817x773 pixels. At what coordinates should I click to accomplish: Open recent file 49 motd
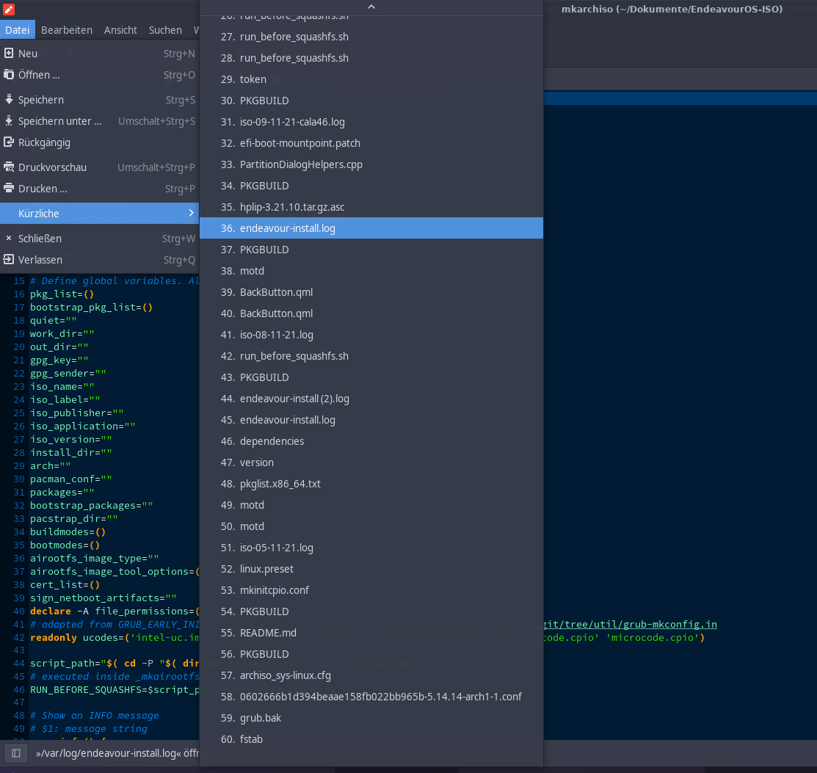pos(371,505)
